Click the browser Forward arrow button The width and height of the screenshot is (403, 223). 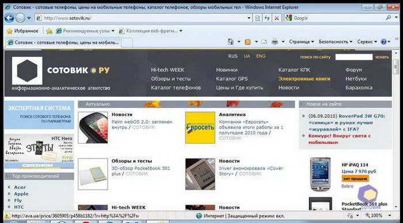[20, 18]
